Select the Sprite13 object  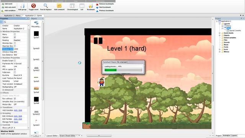[36, 123]
